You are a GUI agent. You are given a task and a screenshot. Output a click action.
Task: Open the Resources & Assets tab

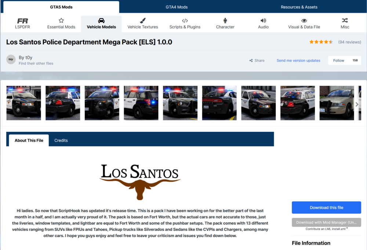(x=299, y=7)
